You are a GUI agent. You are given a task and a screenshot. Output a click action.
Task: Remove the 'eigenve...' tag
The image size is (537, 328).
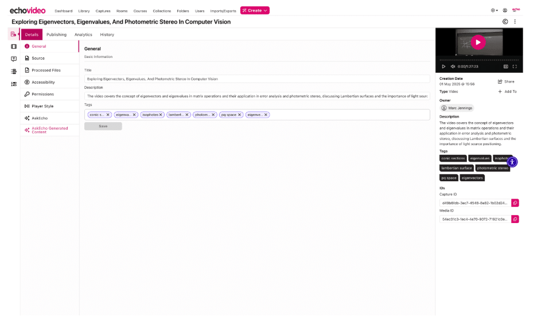coord(266,115)
